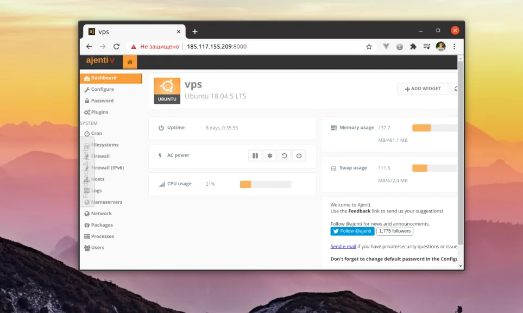Hibernate the server using the asterisk button

pyautogui.click(x=270, y=155)
